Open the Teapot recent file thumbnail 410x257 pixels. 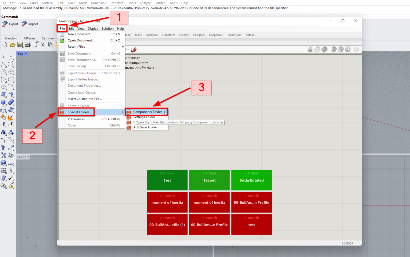click(209, 180)
